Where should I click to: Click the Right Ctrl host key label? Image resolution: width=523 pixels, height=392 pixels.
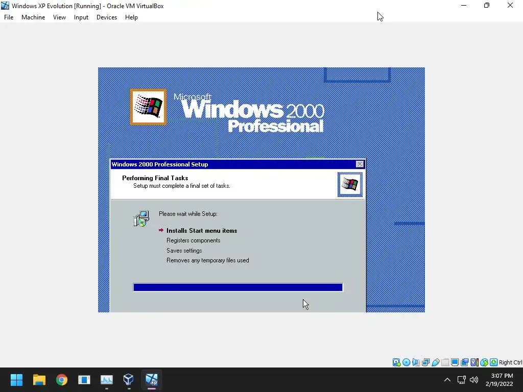point(510,362)
